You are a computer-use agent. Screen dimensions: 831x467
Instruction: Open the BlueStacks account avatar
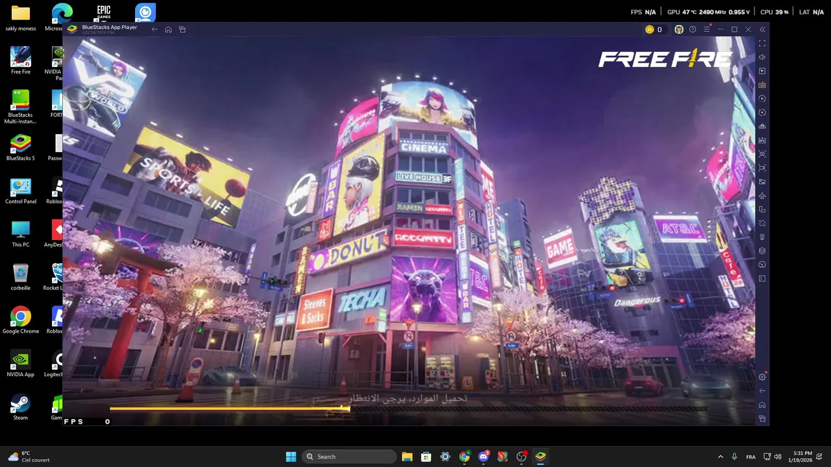[679, 29]
